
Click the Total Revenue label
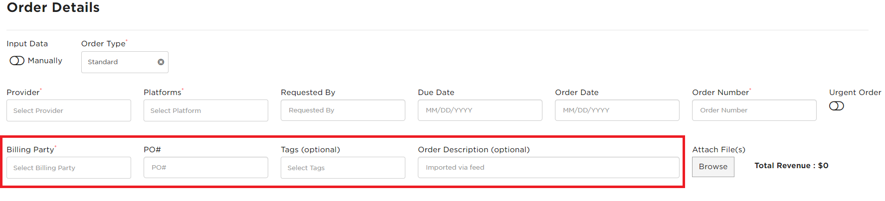[x=791, y=166]
